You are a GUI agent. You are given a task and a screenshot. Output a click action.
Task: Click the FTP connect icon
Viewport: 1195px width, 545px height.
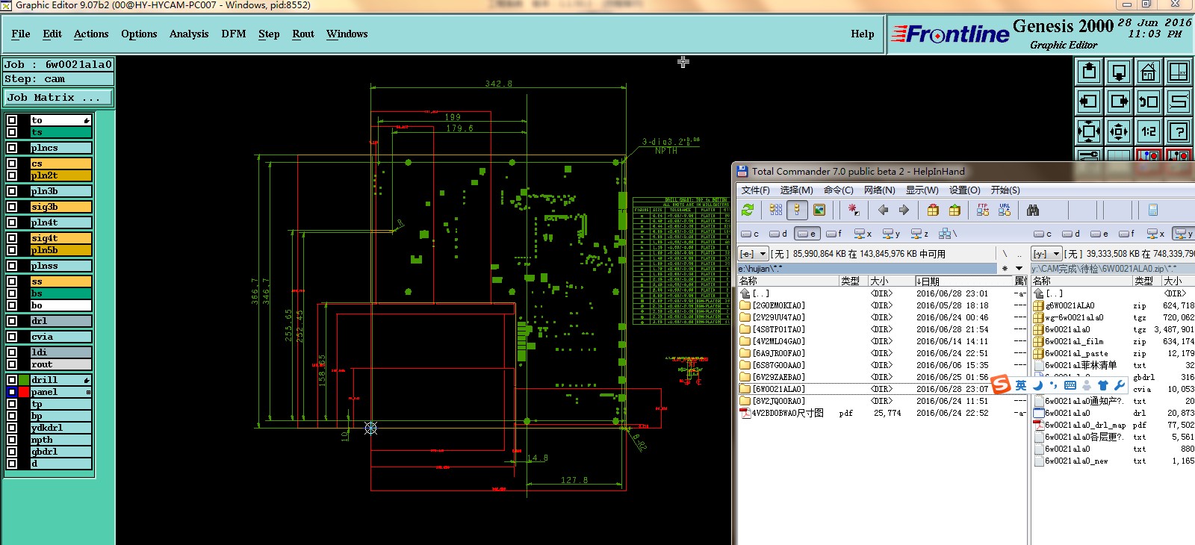click(x=983, y=211)
